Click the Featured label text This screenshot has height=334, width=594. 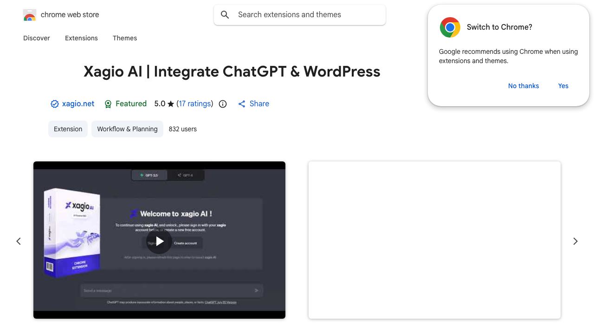tap(131, 104)
